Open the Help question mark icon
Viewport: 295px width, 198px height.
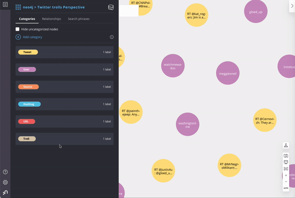(x=5, y=172)
